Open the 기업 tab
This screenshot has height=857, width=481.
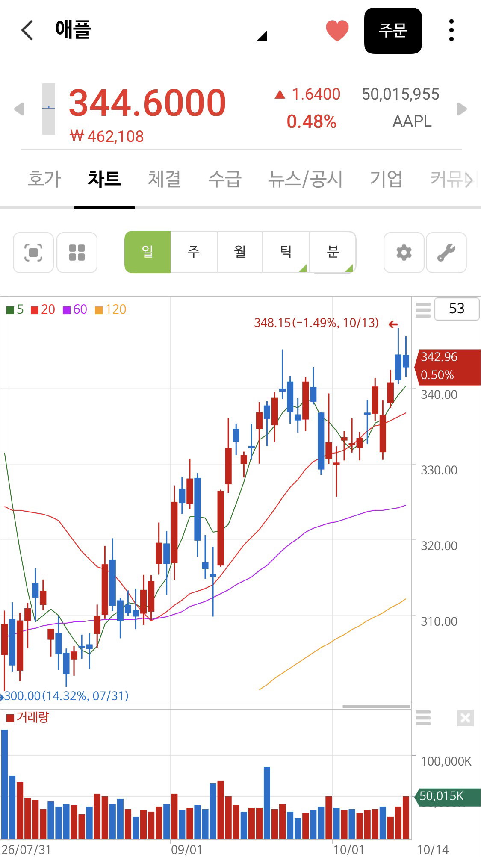[x=386, y=179]
